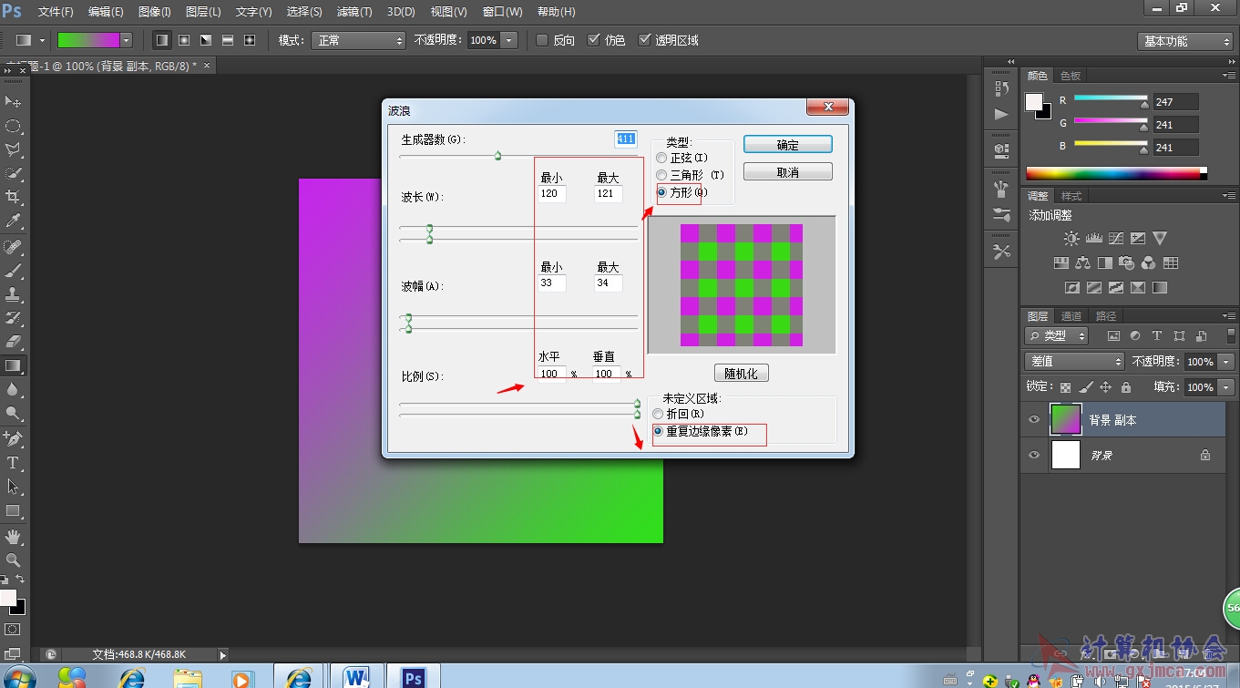Viewport: 1240px width, 688px height.
Task: Select the Horizontal Type tool
Action: click(13, 463)
